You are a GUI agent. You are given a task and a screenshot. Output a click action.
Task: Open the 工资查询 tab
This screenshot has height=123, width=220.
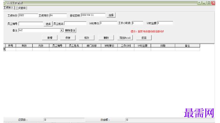[21, 8]
